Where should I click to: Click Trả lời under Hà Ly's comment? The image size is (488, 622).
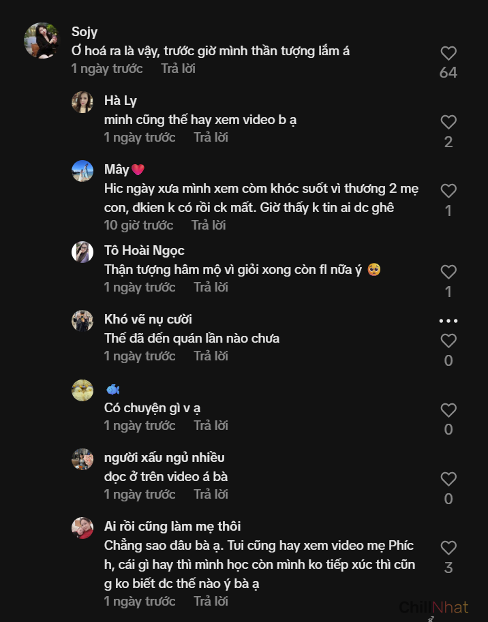[211, 138]
